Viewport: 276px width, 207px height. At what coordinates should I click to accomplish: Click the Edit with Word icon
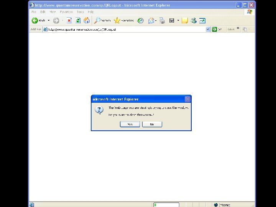click(172, 21)
